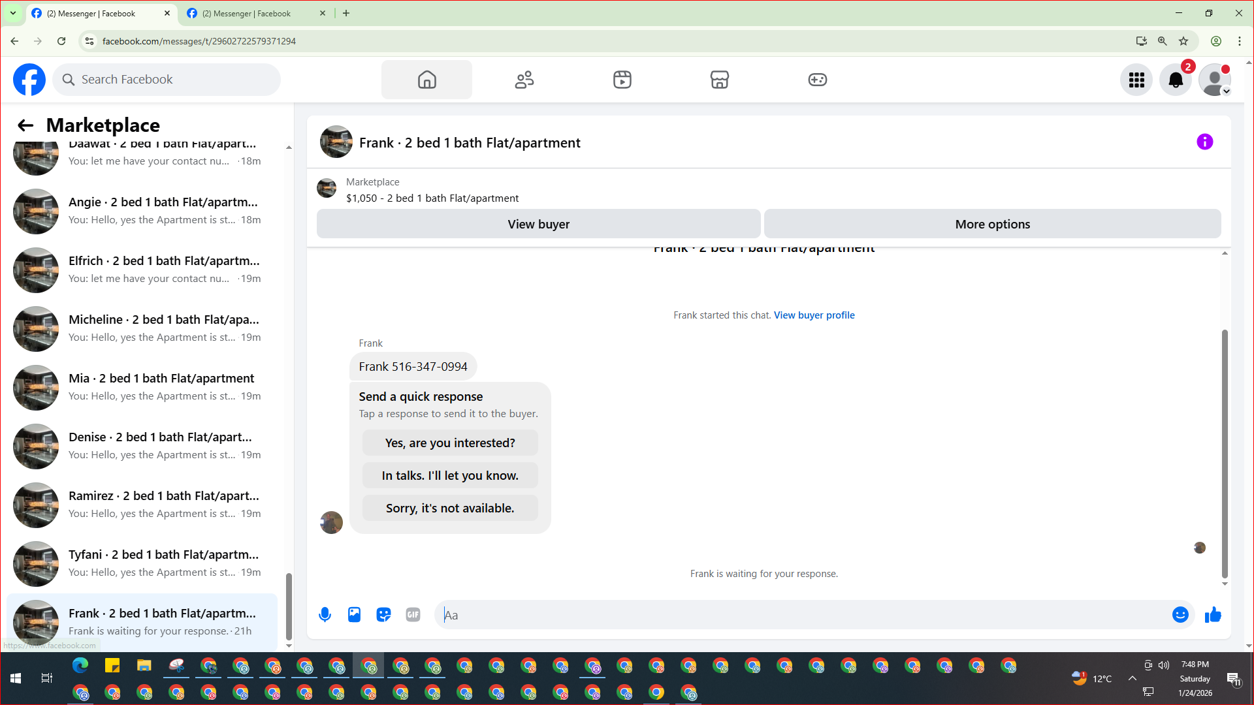Open the sticker picker icon

383,614
